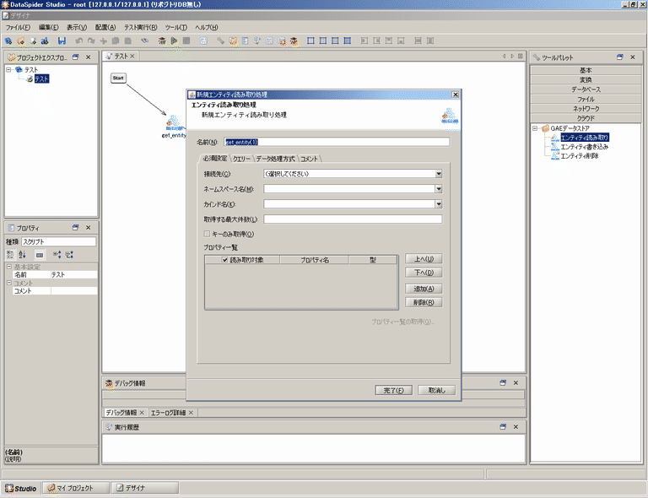The height and width of the screenshot is (498, 648).
Task: Select the get_entity component icon on canvas
Action: click(x=173, y=123)
